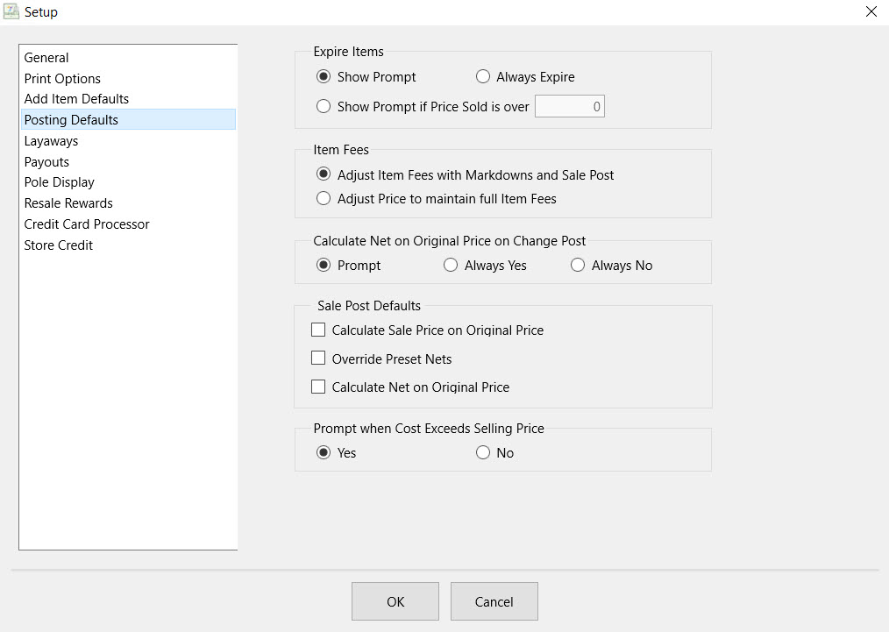This screenshot has height=632, width=889.
Task: Select Adjust Price to maintain full Item Fees
Action: coord(324,199)
